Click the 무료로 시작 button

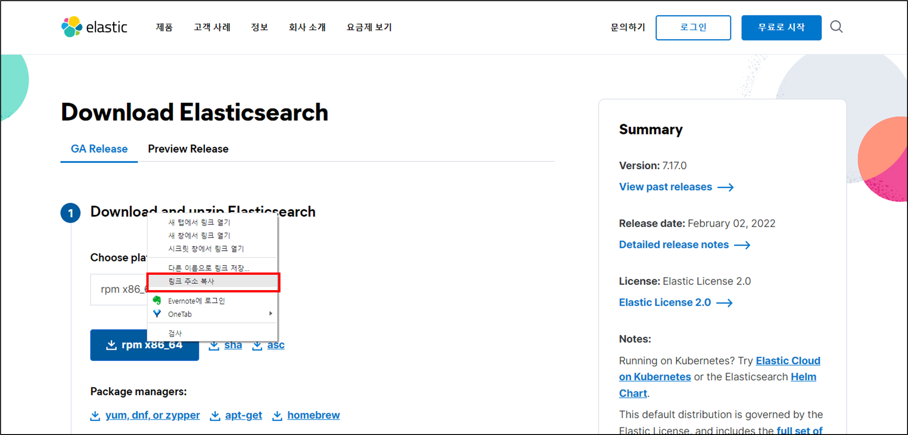point(781,28)
